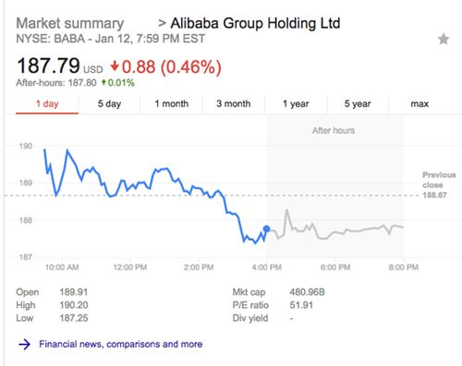Viewport: 462px width, 366px height.
Task: View the 1 year chart tab
Action: pos(296,104)
